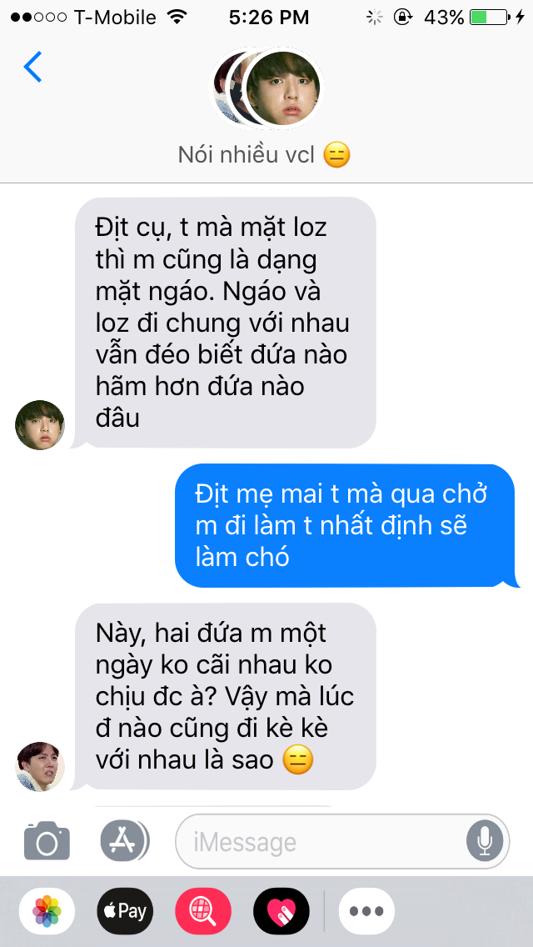Select Apple Pay in app drawer
Screen dimensions: 533x947
[125, 911]
